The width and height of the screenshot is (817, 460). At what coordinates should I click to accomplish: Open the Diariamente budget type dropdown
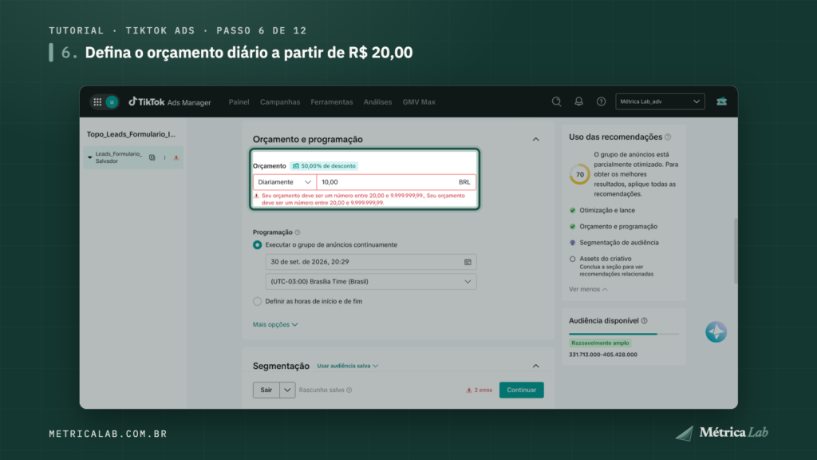(x=285, y=182)
